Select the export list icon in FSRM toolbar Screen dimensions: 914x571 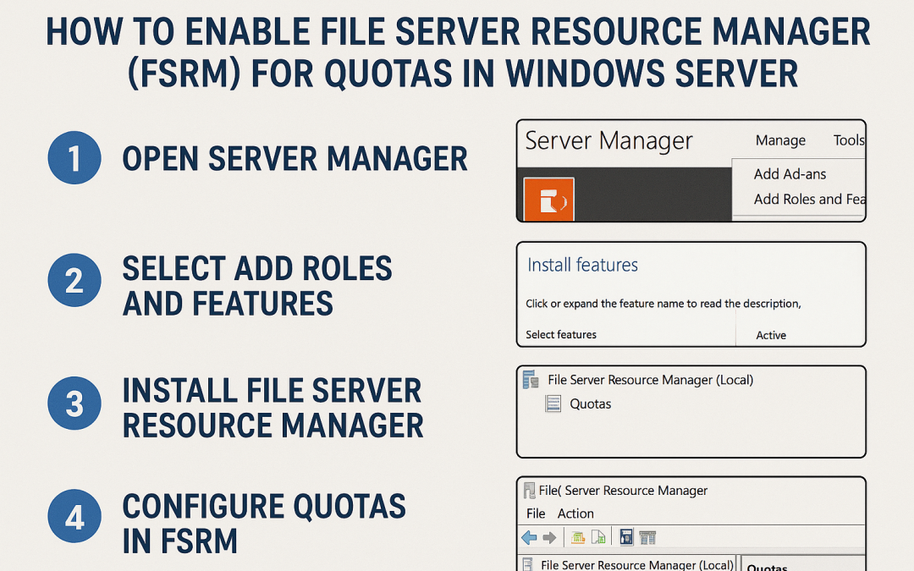coord(599,536)
